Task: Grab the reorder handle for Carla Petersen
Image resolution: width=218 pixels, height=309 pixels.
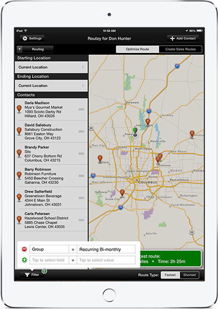Action: (81, 220)
